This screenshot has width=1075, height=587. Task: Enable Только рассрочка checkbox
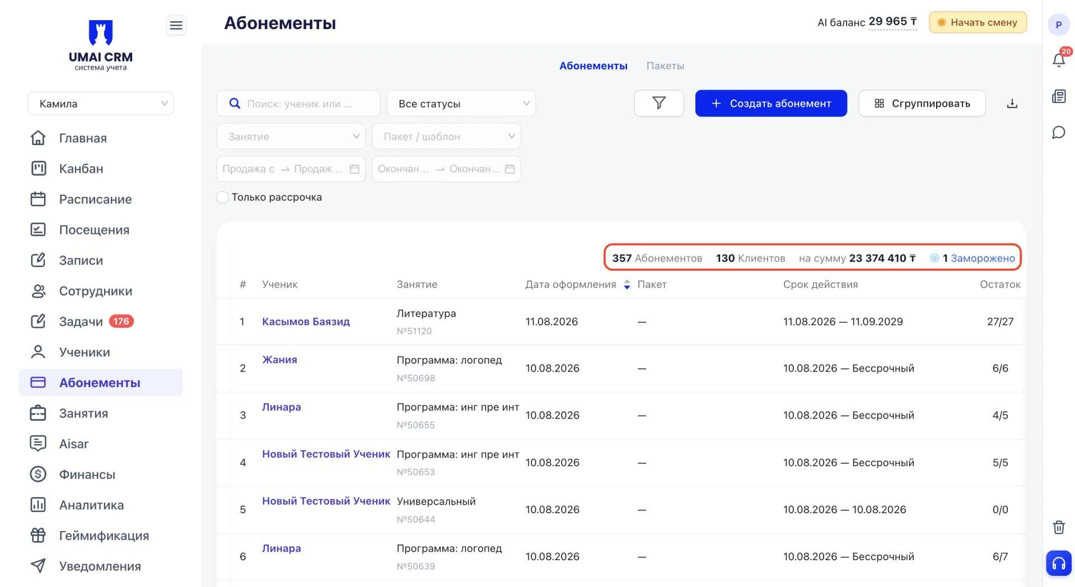[x=223, y=197]
